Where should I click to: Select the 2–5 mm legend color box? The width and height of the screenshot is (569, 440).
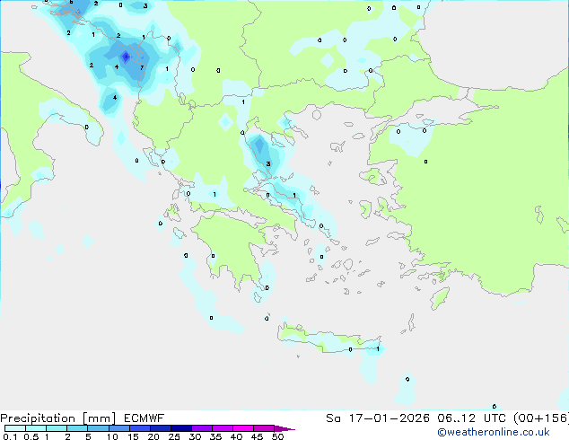(77, 428)
